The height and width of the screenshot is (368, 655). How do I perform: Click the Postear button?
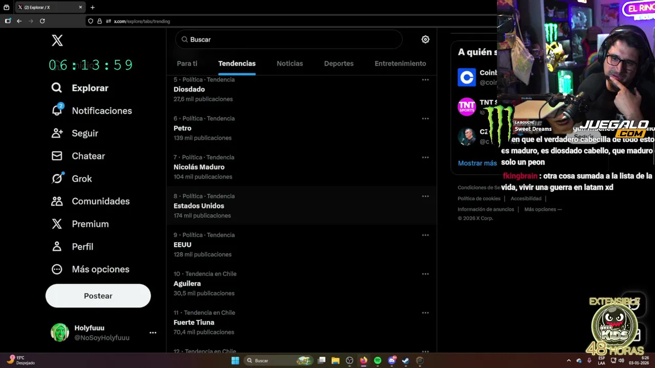coord(98,296)
